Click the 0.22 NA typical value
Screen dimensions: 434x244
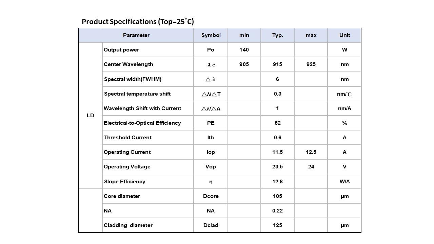point(277,211)
